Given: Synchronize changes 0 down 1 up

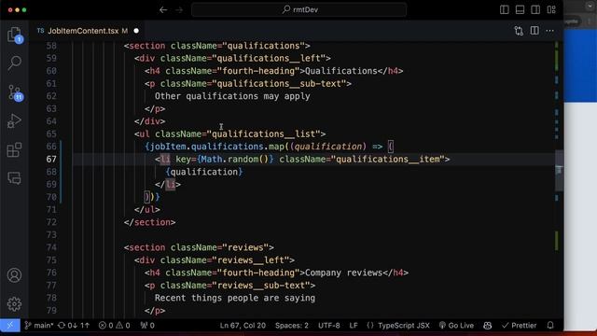Looking at the screenshot, I should (74, 326).
